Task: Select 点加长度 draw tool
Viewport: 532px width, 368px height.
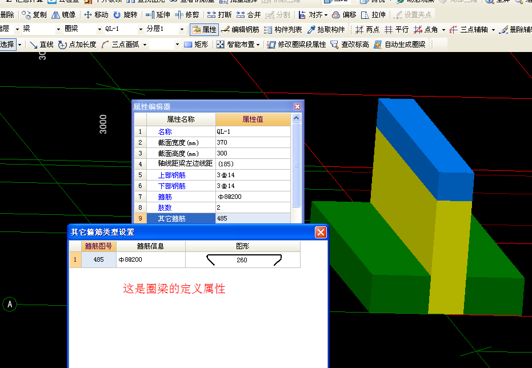Action: (x=77, y=45)
